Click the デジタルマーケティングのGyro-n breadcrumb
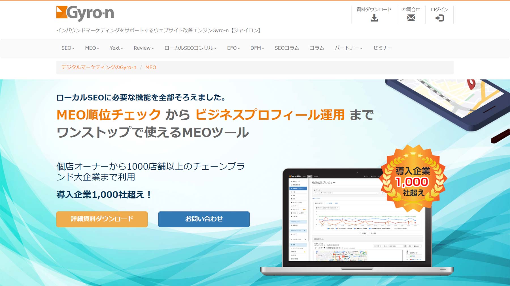This screenshot has height=286, width=510. pyautogui.click(x=99, y=67)
